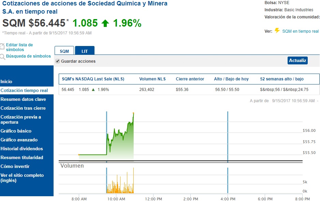Click the Volumen NLS column header
This screenshot has height=201, width=320.
[152, 79]
